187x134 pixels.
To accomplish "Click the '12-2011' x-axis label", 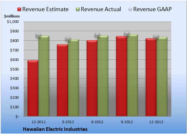I will (38, 122).
